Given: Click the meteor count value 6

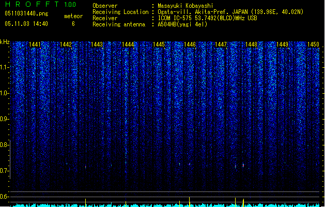Looking at the screenshot, I should coord(73,24).
